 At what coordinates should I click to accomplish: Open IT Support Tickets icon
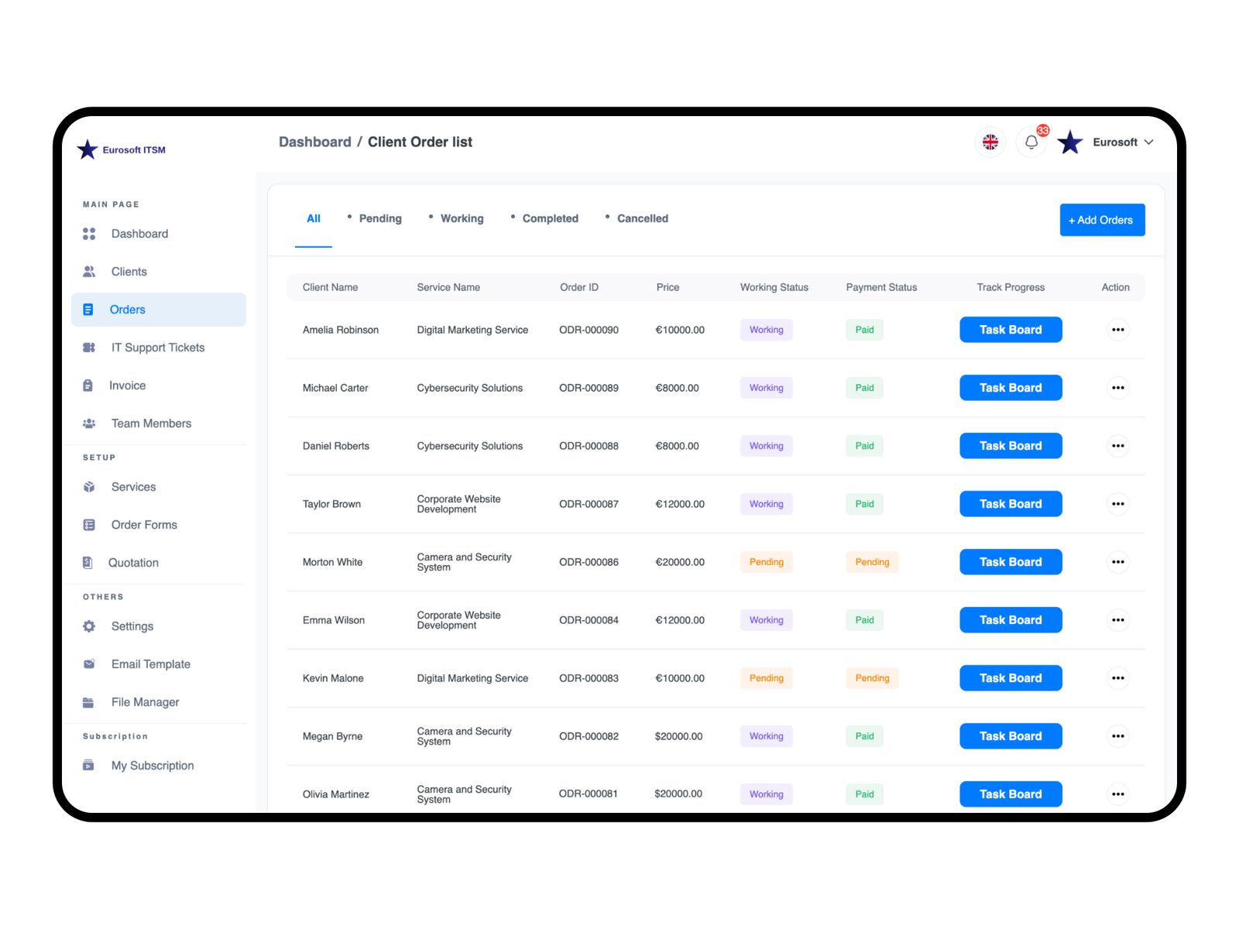[89, 348]
